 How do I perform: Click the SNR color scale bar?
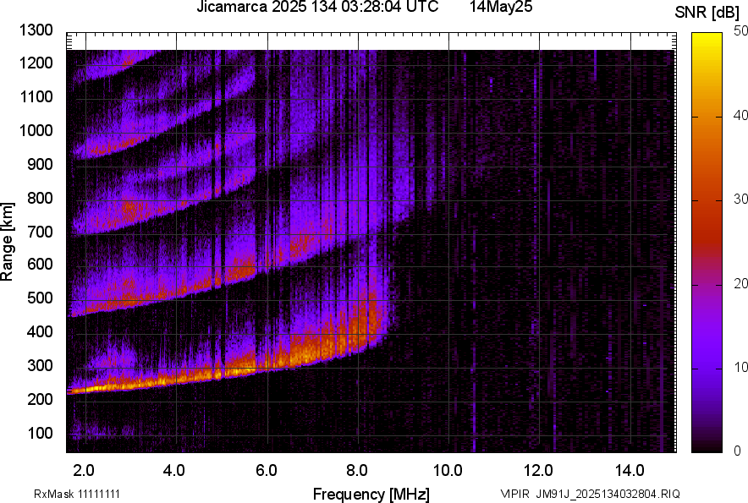click(707, 243)
